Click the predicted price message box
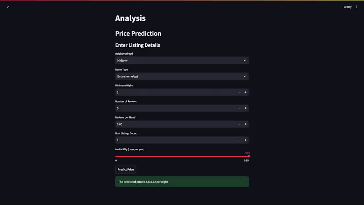Viewport: 364px width, 205px height. (x=182, y=181)
